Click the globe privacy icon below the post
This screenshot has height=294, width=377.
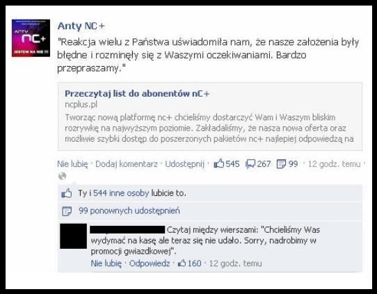pyautogui.click(x=63, y=176)
